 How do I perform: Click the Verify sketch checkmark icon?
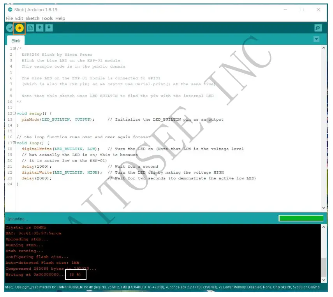coord(10,28)
